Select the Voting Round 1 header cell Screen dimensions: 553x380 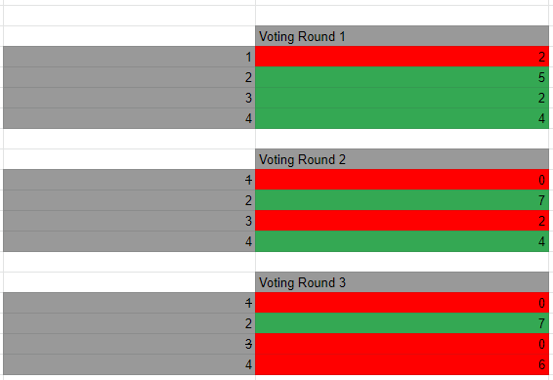tap(403, 36)
